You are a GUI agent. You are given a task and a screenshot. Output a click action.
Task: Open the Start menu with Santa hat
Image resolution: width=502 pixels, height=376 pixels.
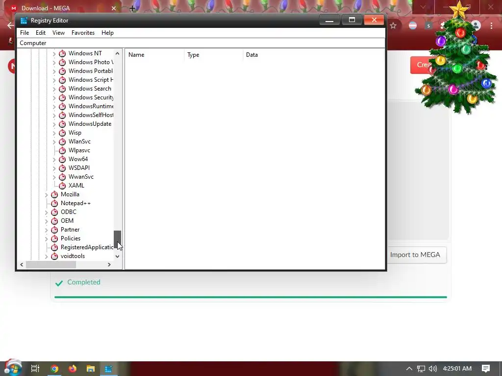(x=13, y=368)
